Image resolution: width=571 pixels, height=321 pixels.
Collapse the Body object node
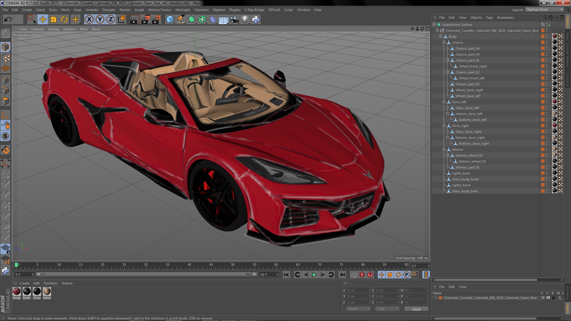441,36
